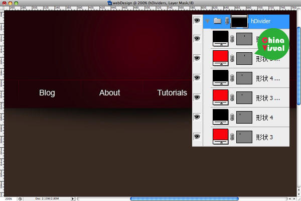Hide the topmost shape layer under hDivider
301x201 pixels.
click(x=197, y=39)
